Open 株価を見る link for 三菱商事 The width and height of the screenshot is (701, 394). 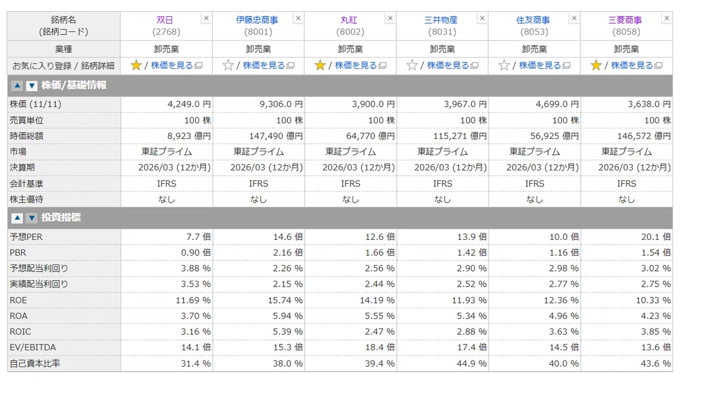tap(632, 65)
